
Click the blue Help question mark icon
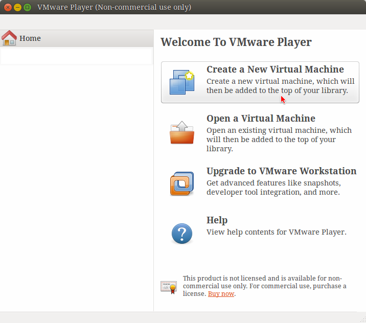(182, 234)
